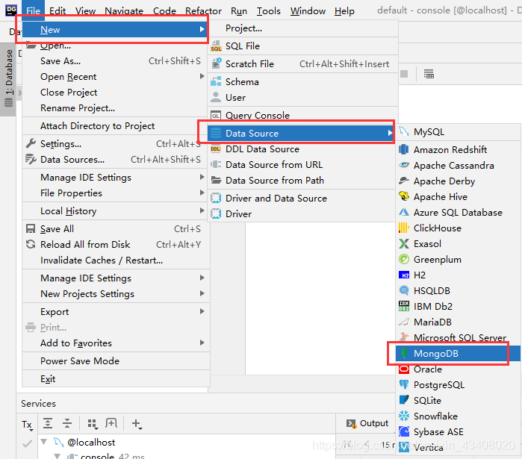This screenshot has width=522, height=459.
Task: Click Close Project menu entry
Action: 115,92
